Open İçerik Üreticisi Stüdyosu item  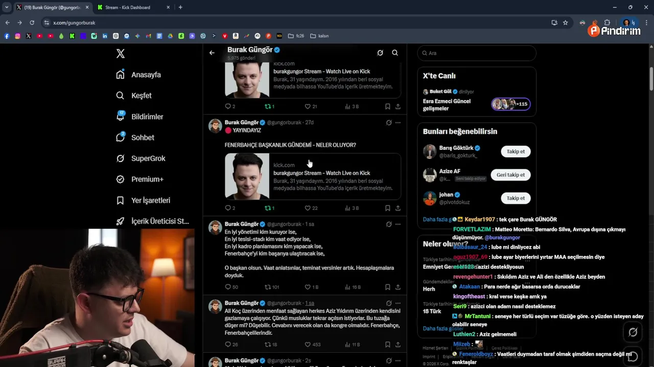[152, 221]
